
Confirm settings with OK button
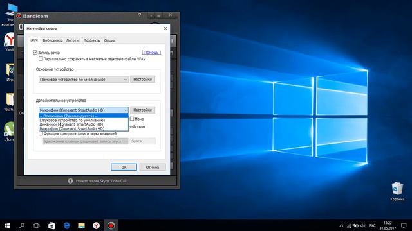(124, 167)
